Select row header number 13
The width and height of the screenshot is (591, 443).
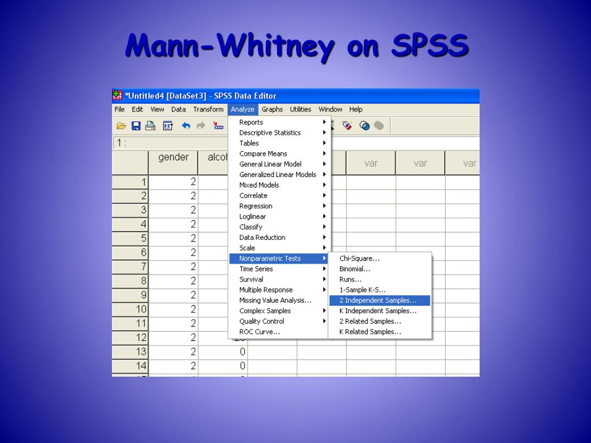130,352
